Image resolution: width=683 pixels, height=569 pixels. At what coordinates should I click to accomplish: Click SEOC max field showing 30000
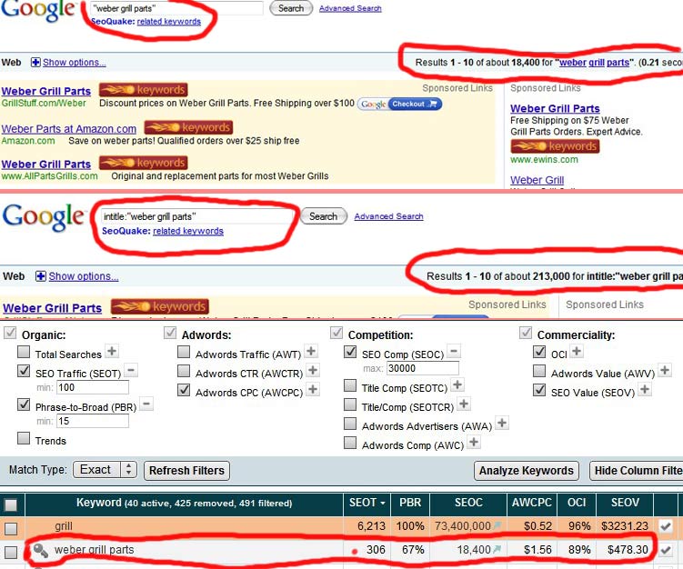423,368
